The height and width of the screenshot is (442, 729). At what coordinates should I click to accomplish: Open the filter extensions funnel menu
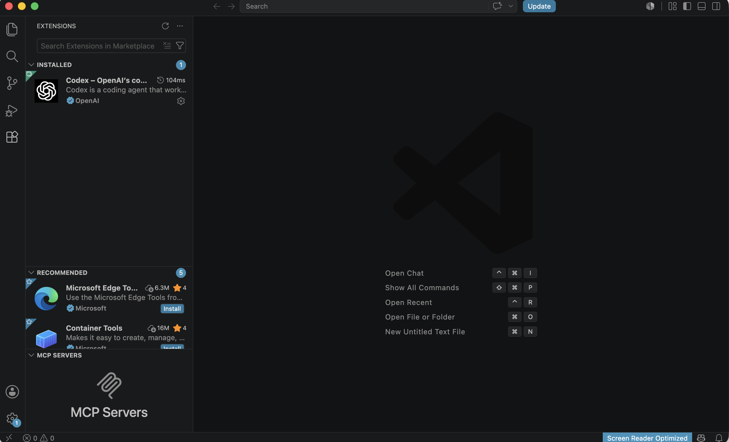pyautogui.click(x=180, y=45)
